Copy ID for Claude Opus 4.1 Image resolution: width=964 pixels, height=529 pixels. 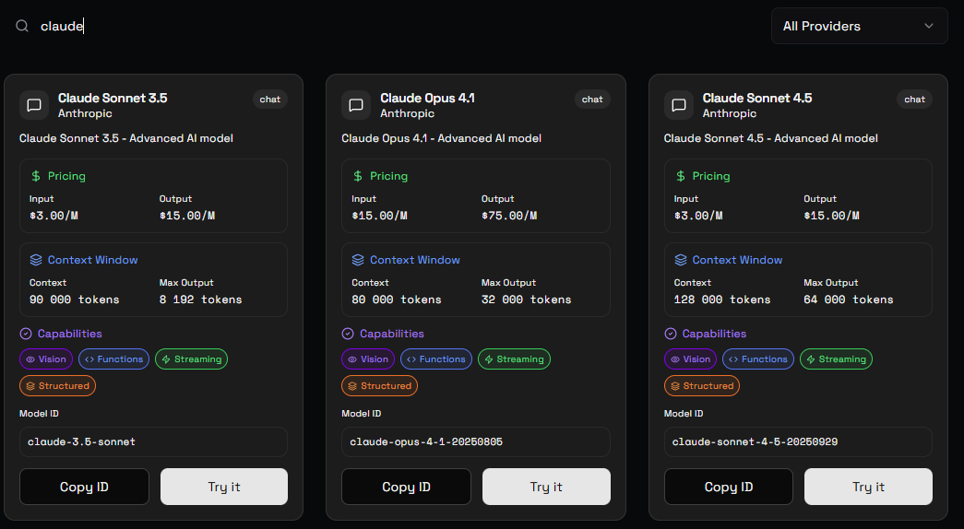tap(407, 487)
